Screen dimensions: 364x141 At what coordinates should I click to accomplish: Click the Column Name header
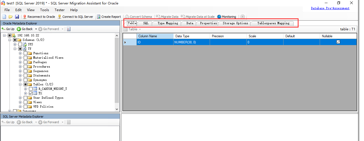click(155, 36)
